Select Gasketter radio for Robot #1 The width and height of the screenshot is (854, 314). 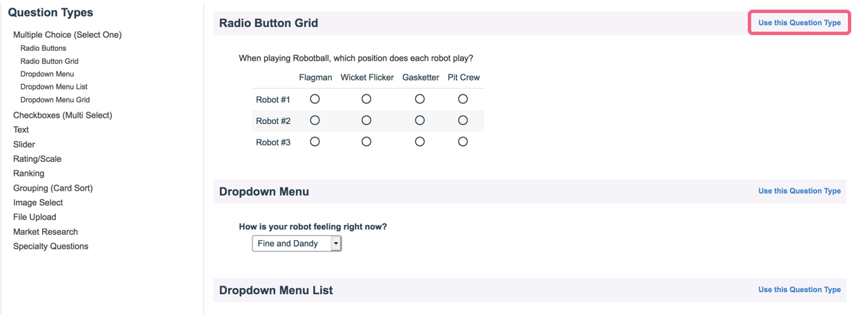pos(420,99)
